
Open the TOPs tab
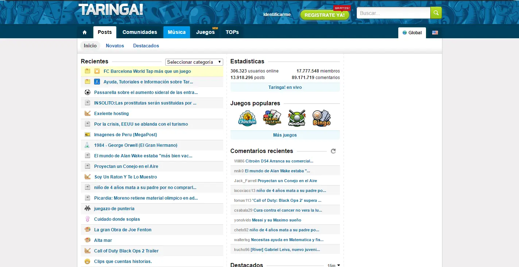coord(232,32)
